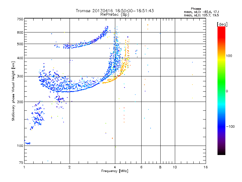The image size is (242, 182).
Task: Click the 'mean, sd,O: -82.6, 17.1' statistic
Action: pos(201,12)
